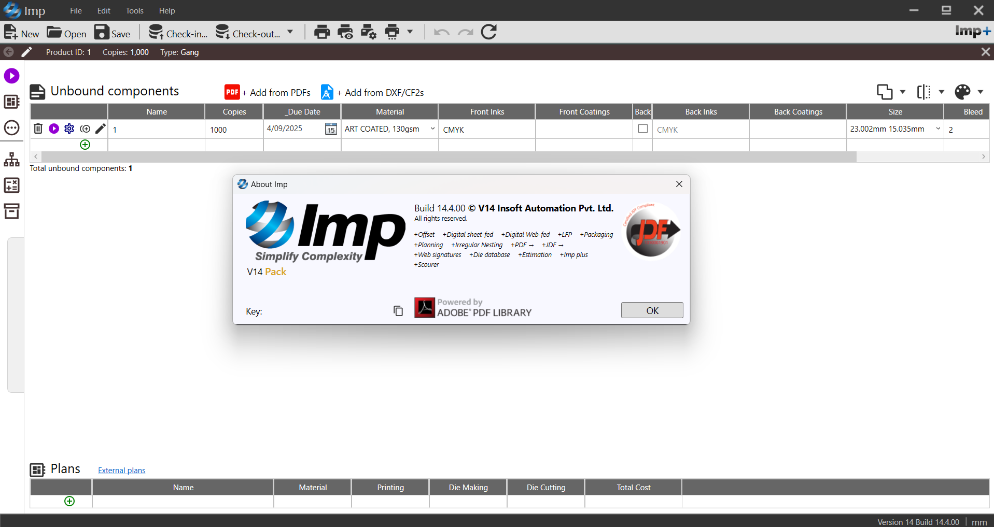Viewport: 994px width, 527px height.
Task: Click the circled ellipsis sidebar icon
Action: tap(11, 128)
